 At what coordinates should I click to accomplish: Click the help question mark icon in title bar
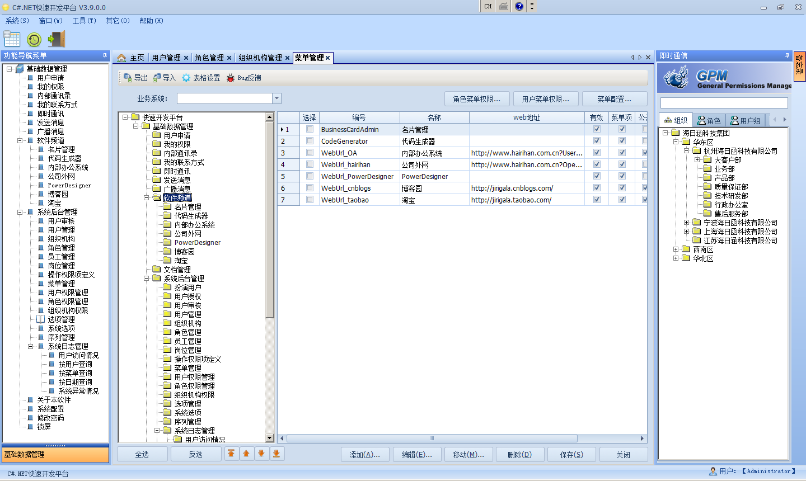(x=519, y=6)
